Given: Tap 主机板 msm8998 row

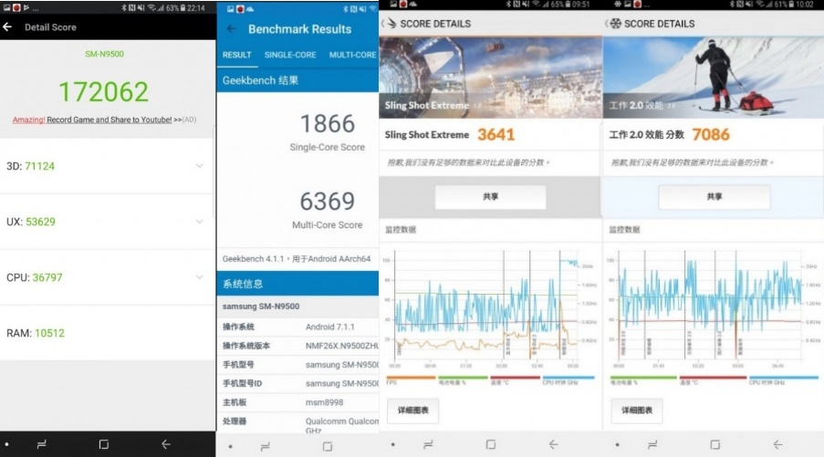Looking at the screenshot, I should pyautogui.click(x=297, y=402).
